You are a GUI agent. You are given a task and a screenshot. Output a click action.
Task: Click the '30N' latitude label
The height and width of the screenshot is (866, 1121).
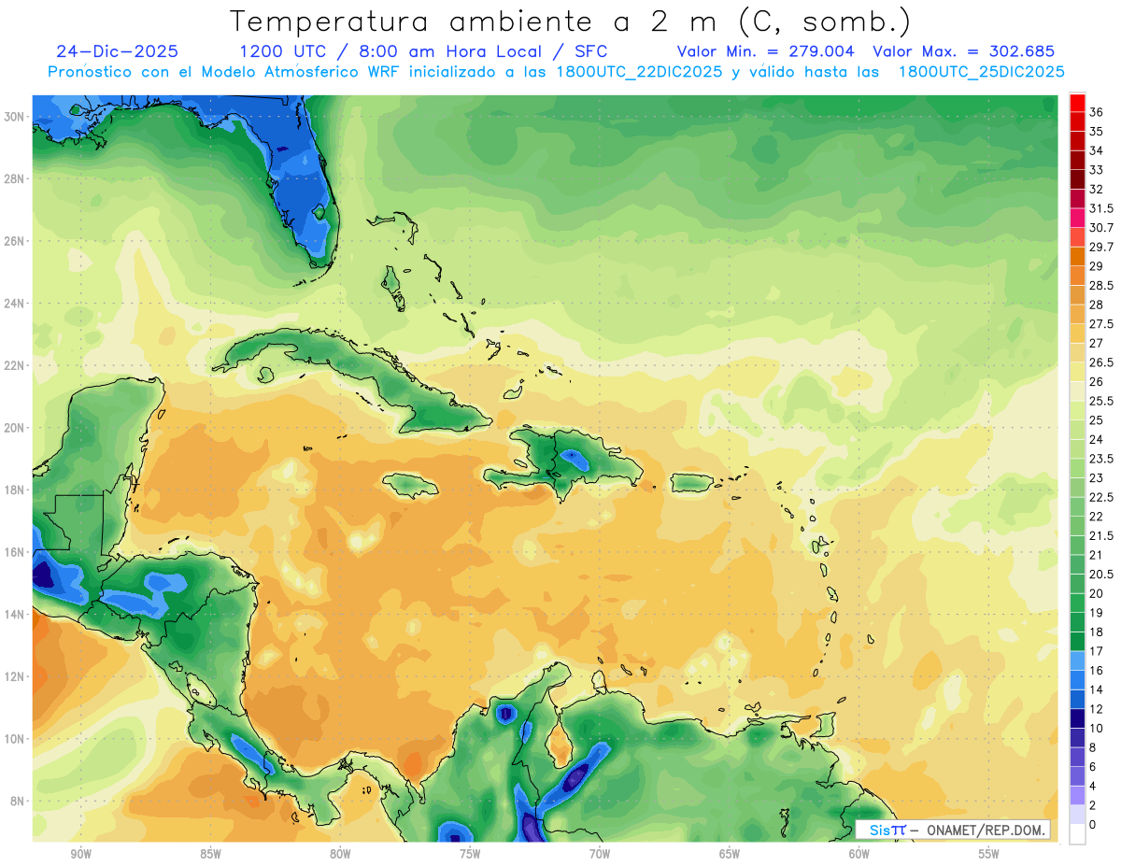coord(16,117)
